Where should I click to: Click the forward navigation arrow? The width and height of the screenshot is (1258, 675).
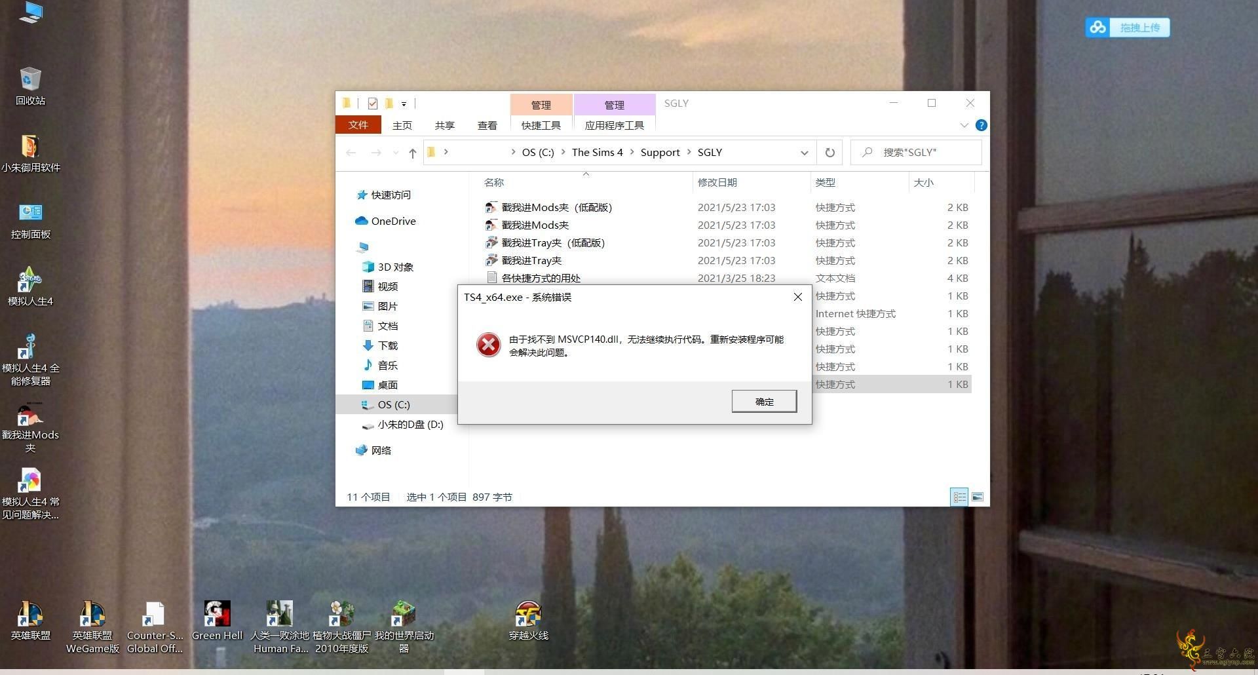[376, 153]
